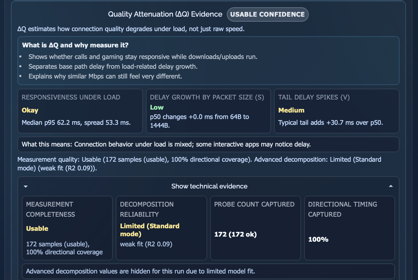The height and width of the screenshot is (280, 418).
Task: Click the Decomposition Reliability card
Action: (161, 228)
